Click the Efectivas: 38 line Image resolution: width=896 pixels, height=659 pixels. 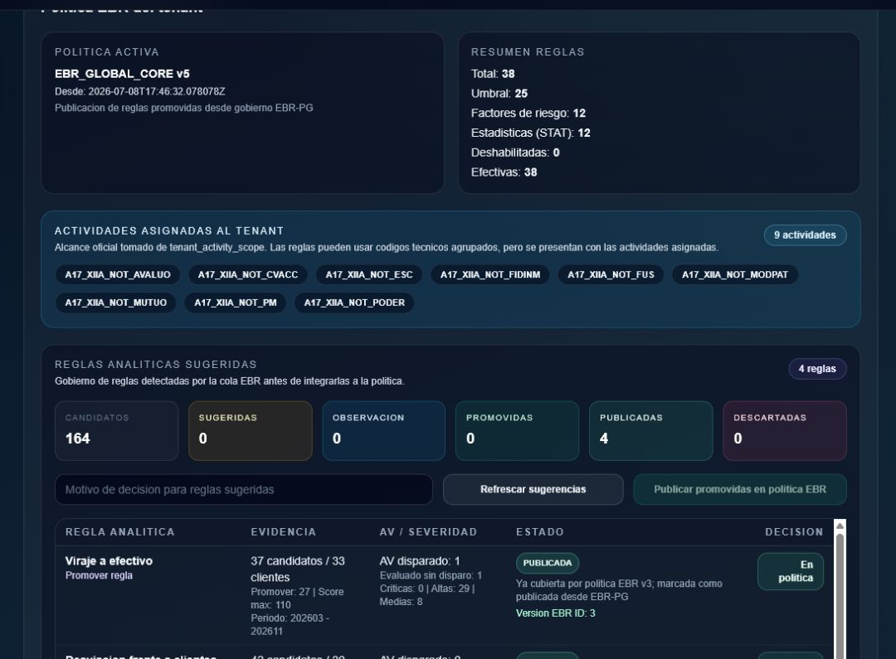click(x=504, y=172)
